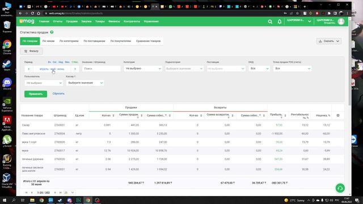Click the user avatar in header
The image size is (363, 204).
[x=341, y=22]
